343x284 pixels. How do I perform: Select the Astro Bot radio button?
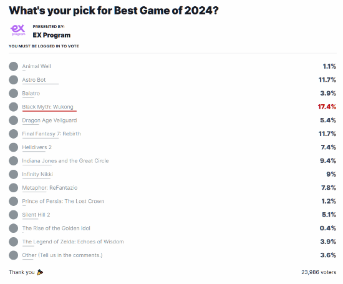pyautogui.click(x=13, y=80)
